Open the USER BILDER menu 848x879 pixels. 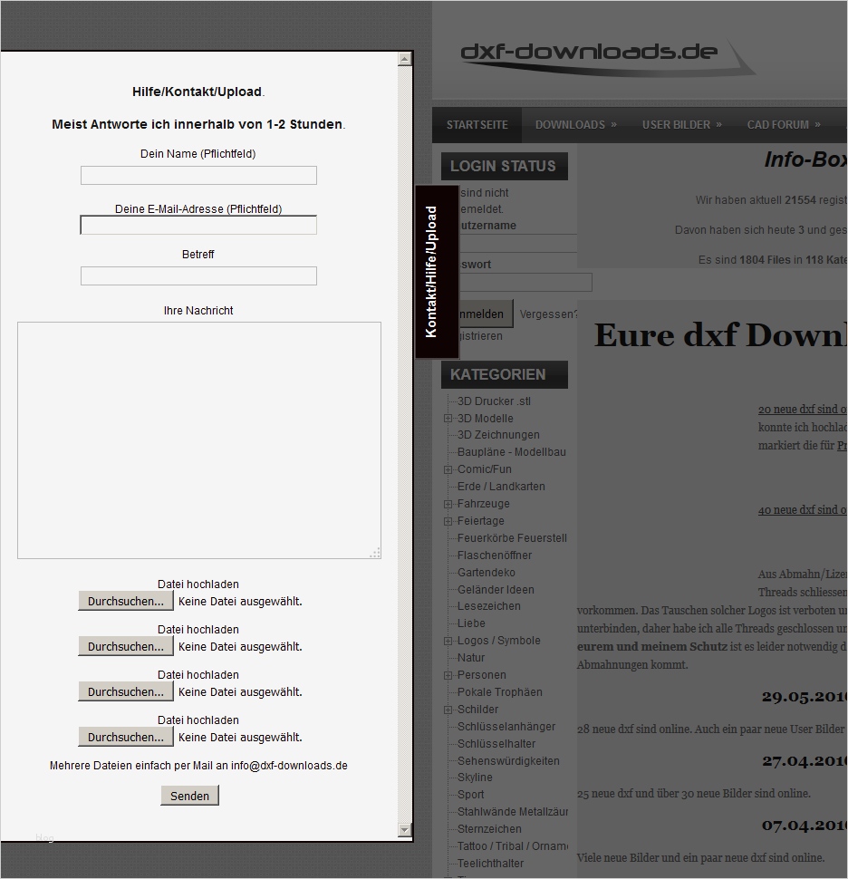681,124
